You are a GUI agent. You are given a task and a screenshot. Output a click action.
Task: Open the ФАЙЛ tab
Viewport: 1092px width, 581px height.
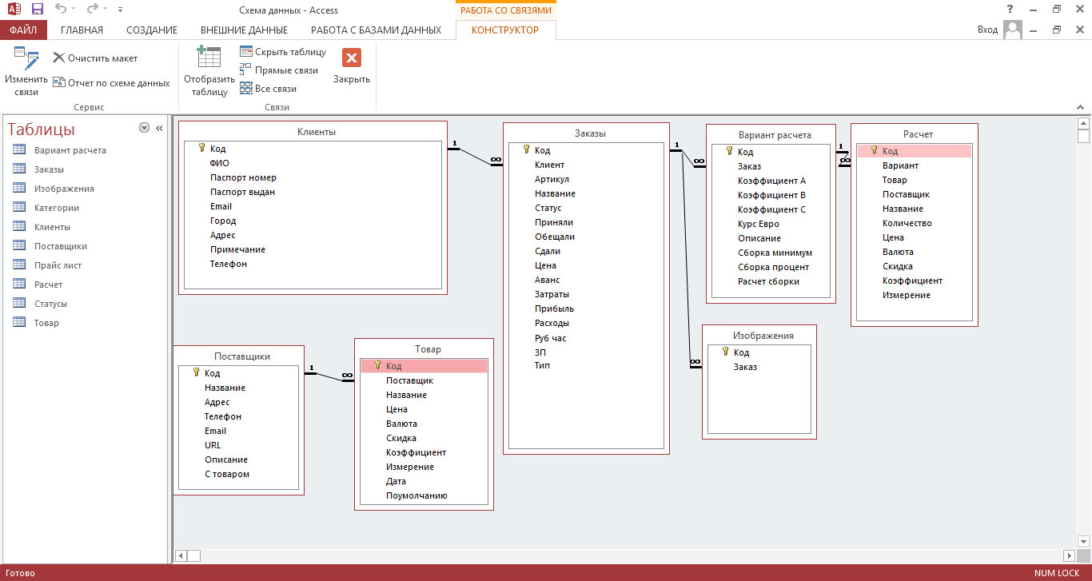[24, 30]
